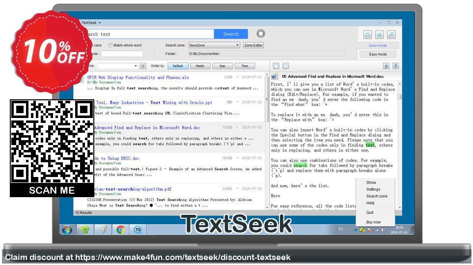Choose Show from the tray context menu

point(371,182)
